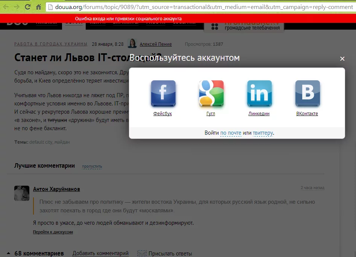Close the account login dialog
356x257 pixels.
click(x=342, y=59)
